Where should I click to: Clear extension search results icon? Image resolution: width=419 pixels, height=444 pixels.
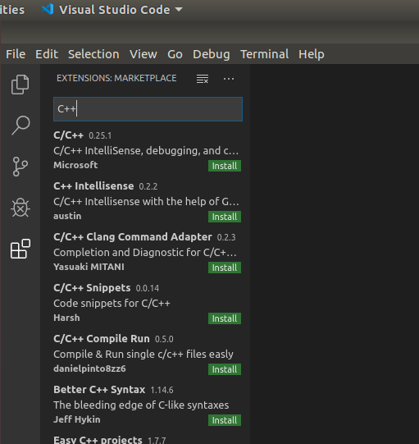(x=203, y=79)
